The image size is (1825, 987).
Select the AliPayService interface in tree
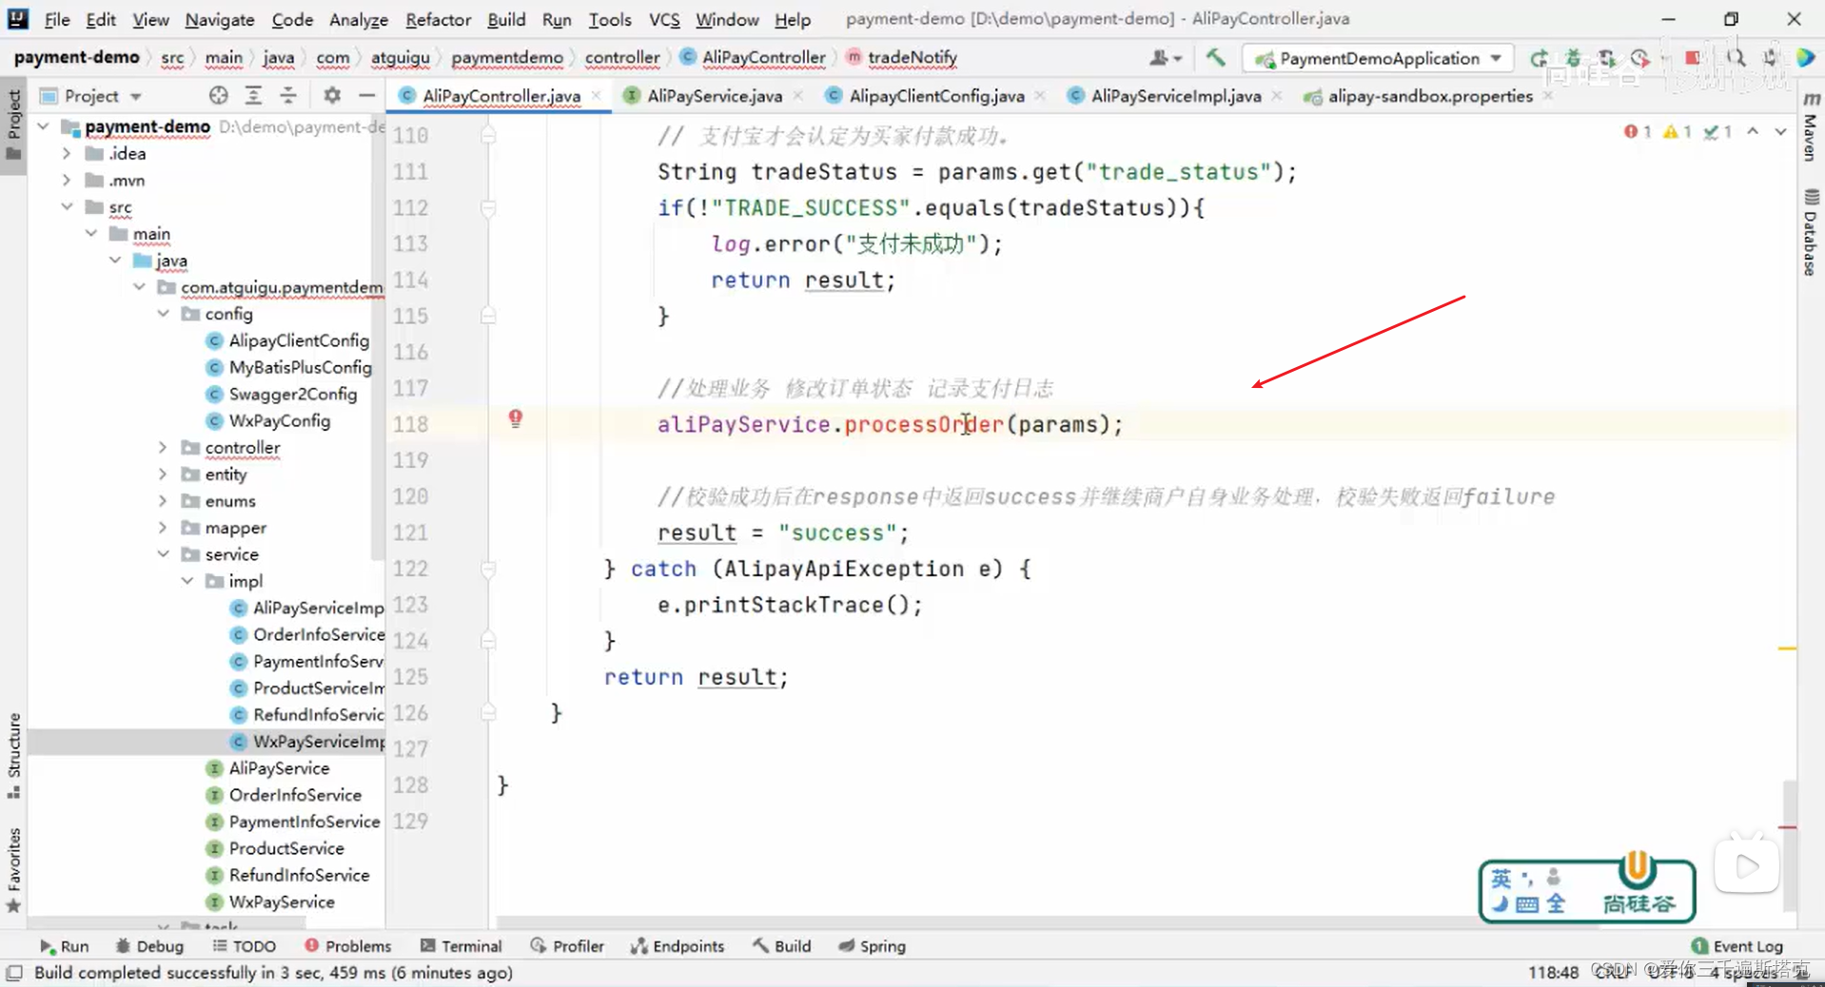(x=279, y=768)
